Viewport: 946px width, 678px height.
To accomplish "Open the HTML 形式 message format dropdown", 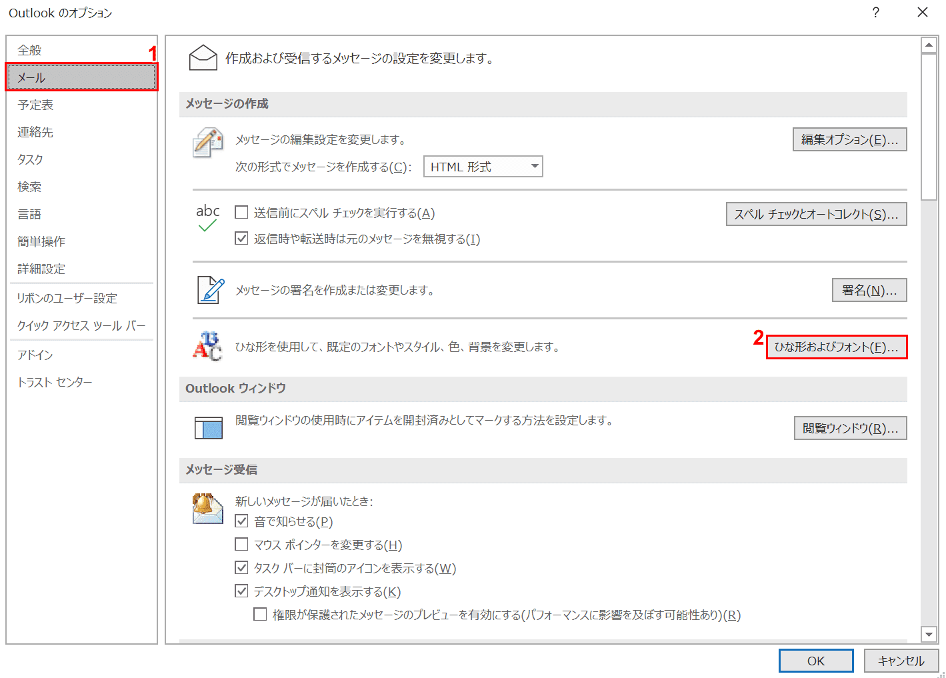I will (x=483, y=167).
